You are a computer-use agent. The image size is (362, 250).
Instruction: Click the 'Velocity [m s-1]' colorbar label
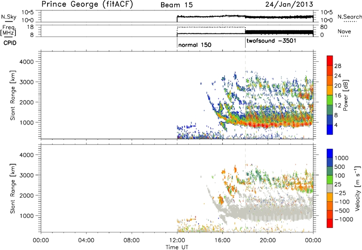coord(357,188)
